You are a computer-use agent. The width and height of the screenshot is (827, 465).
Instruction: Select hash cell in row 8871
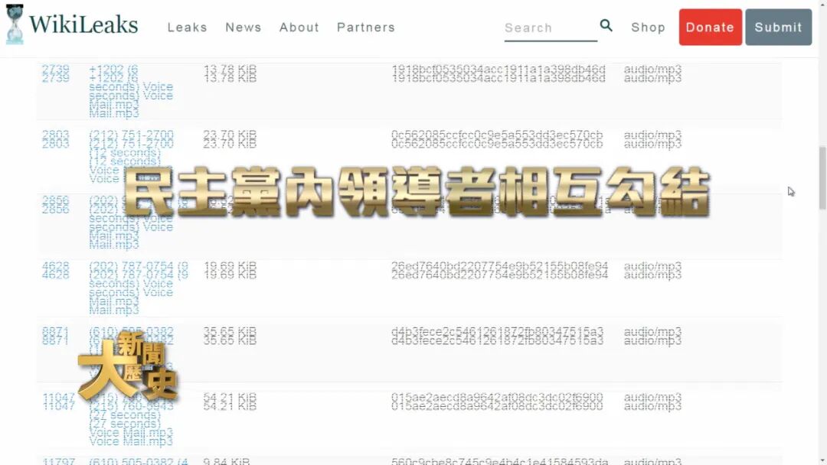[x=498, y=336]
